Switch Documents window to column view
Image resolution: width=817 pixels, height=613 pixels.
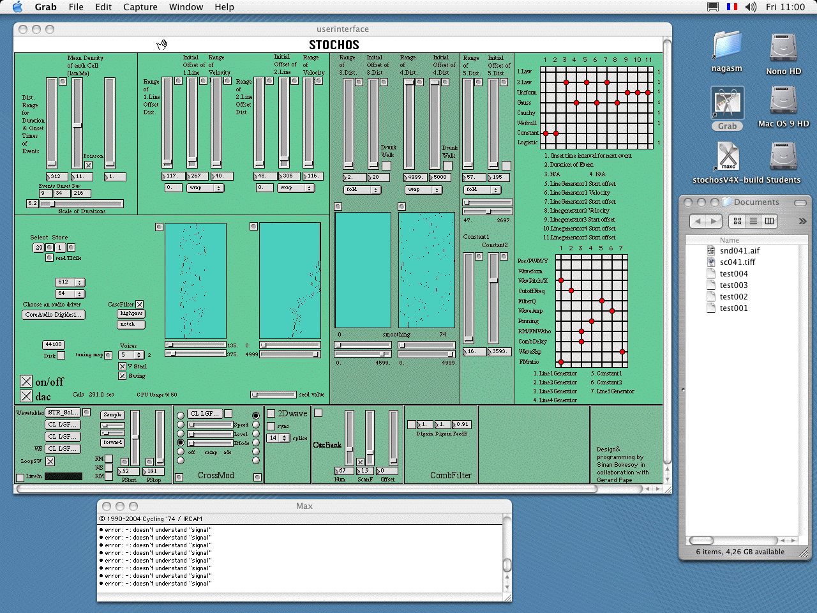click(x=770, y=221)
